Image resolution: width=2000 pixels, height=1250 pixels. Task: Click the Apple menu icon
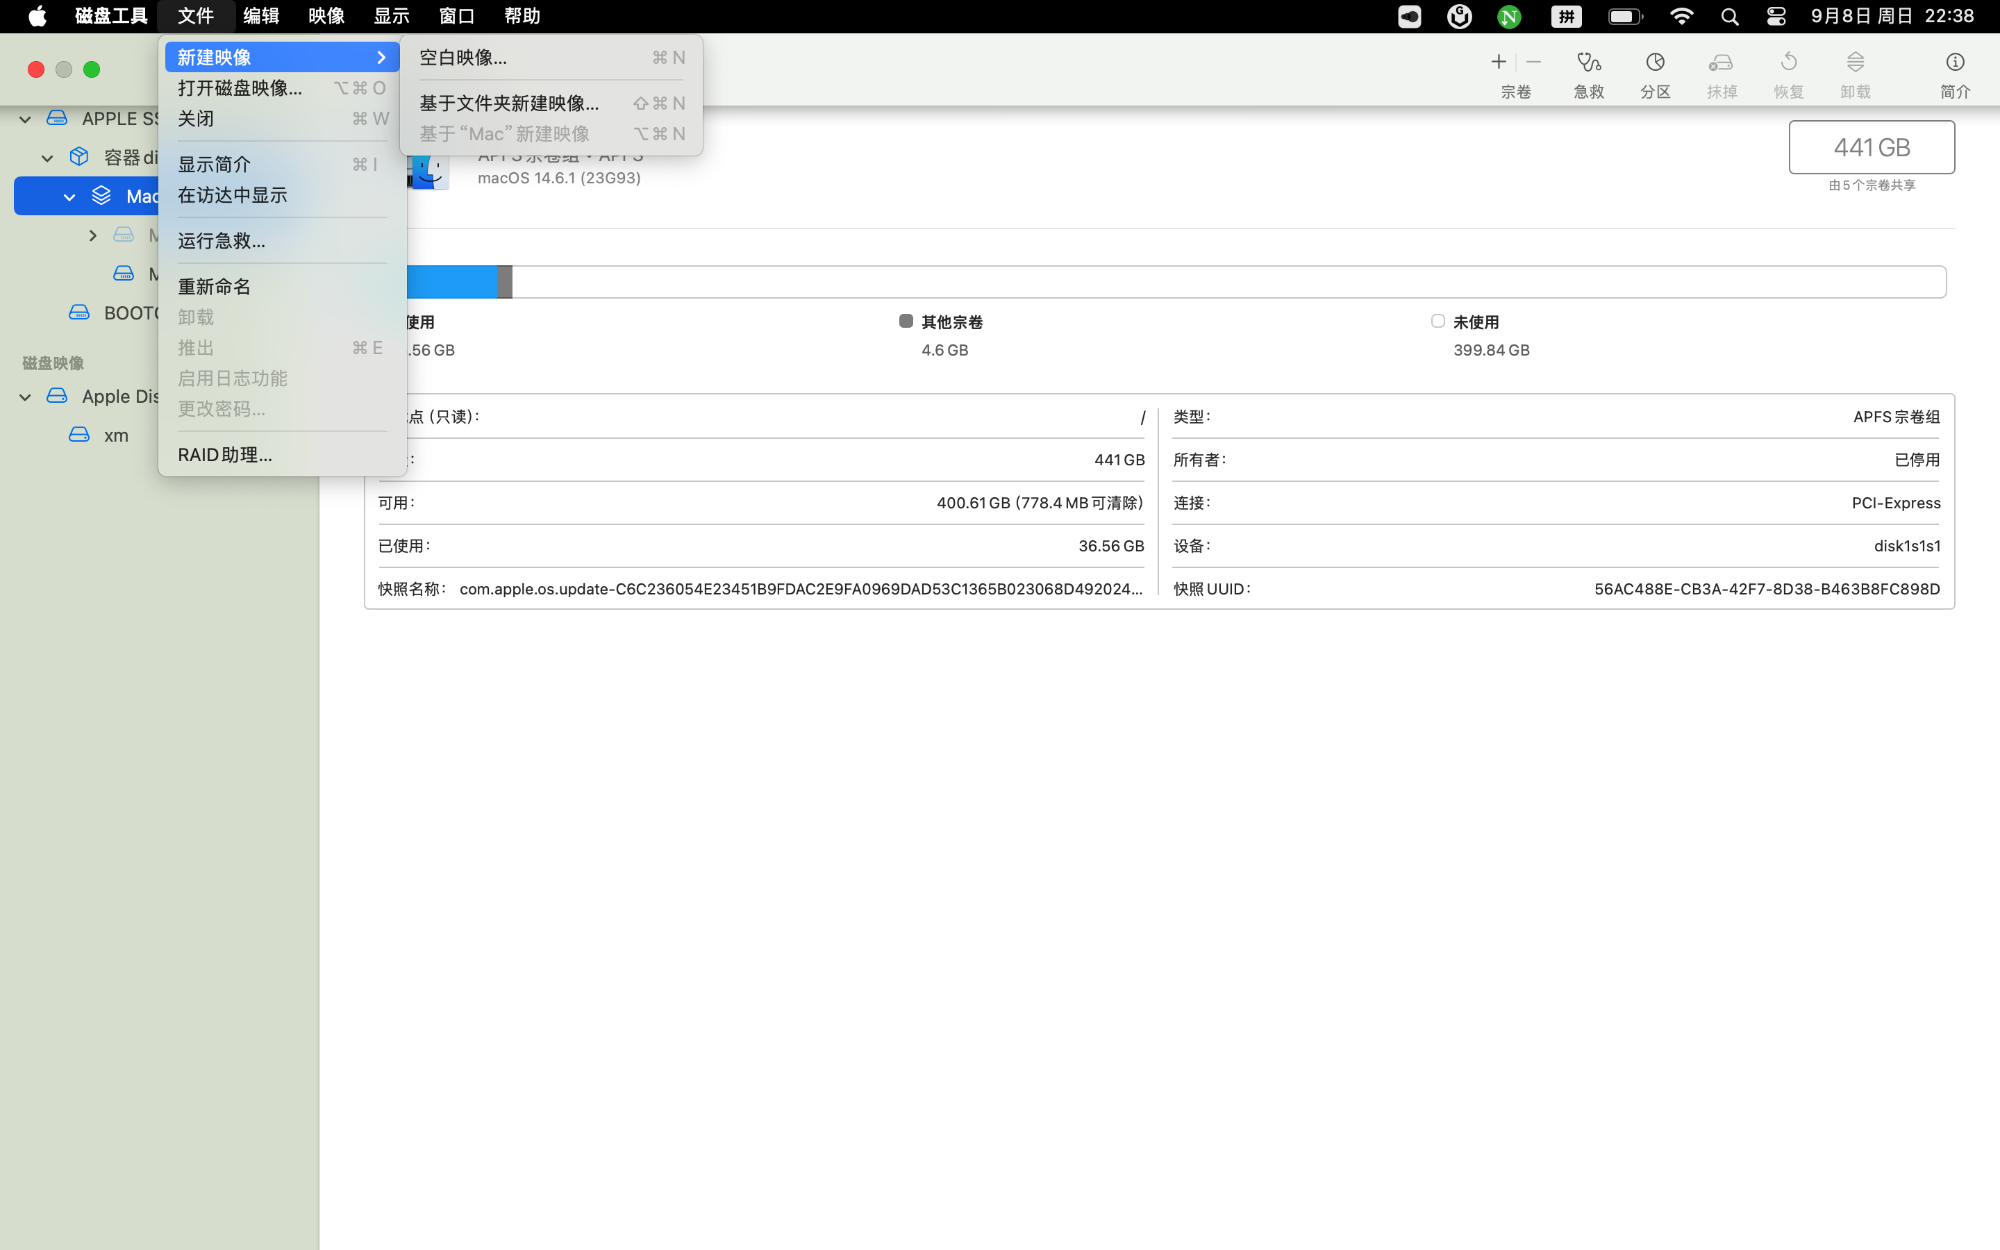(x=37, y=16)
